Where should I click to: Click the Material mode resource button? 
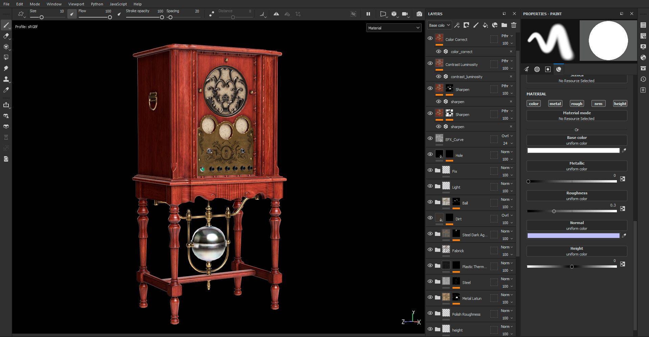576,116
